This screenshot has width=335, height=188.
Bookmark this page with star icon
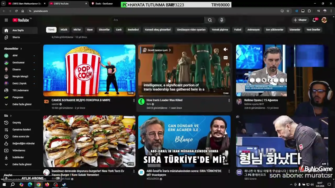coord(288,11)
